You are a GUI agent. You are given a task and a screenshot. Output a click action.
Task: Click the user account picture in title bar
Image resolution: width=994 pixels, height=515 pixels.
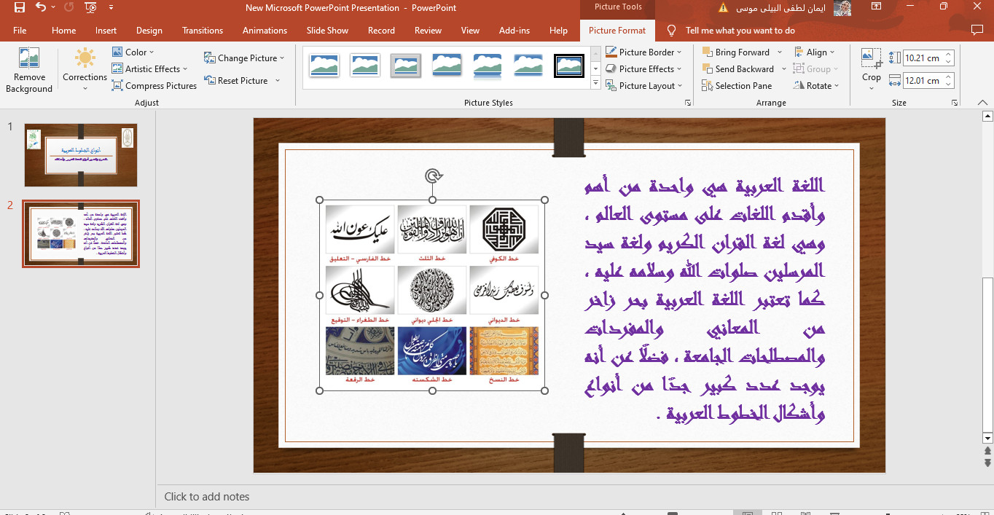pyautogui.click(x=842, y=8)
